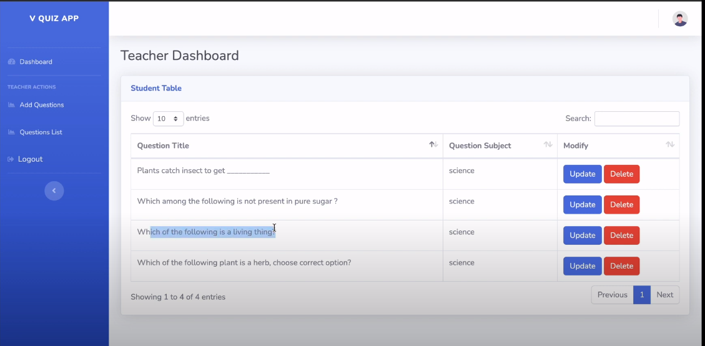
Task: Click the Search input field
Action: pyautogui.click(x=636, y=119)
